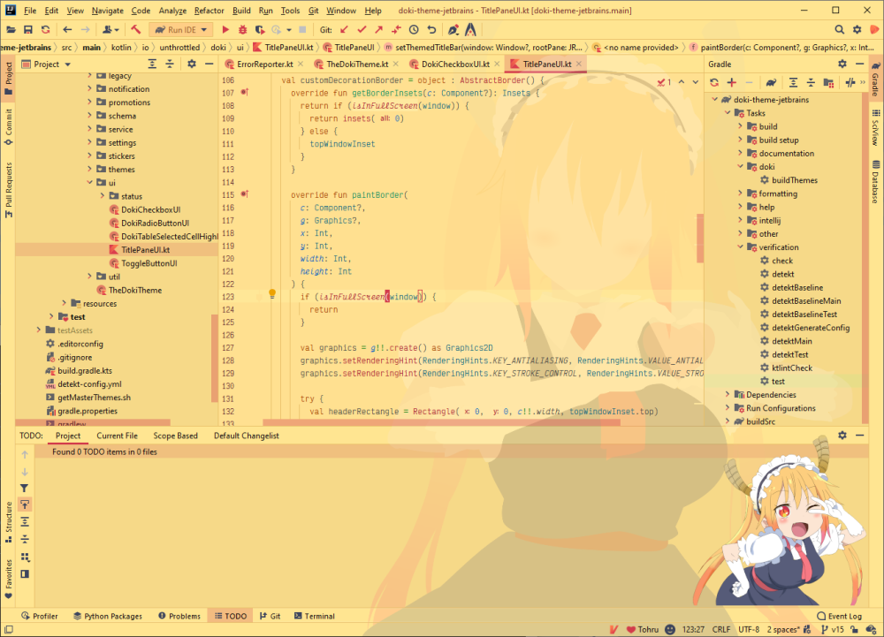Screen dimensions: 884x637
Task: Click the Gradle execute task elephant icon
Action: pyautogui.click(x=771, y=83)
